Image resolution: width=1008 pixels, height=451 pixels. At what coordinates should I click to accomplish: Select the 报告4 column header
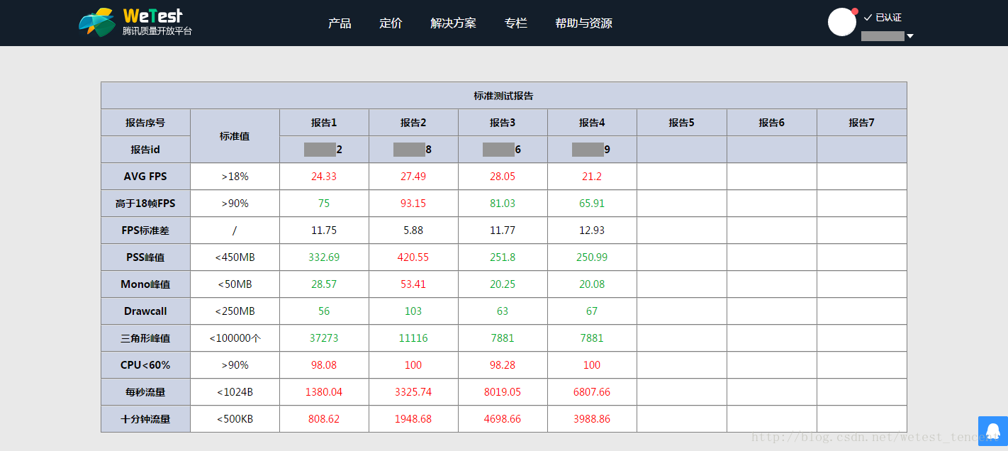[x=592, y=123]
